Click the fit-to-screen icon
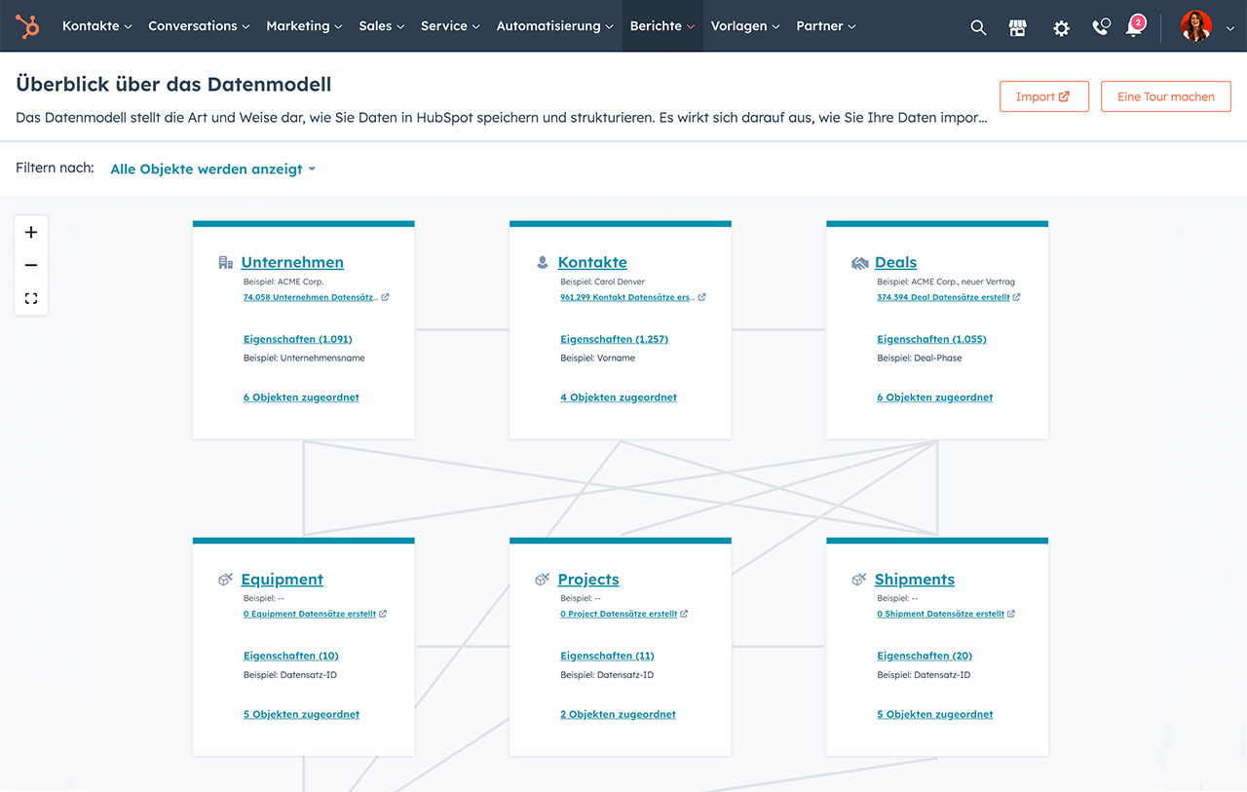 click(31, 299)
